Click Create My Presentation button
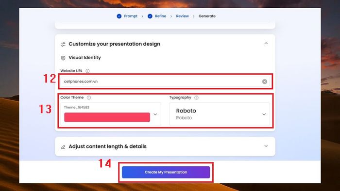This screenshot has width=340, height=191. pos(166,172)
